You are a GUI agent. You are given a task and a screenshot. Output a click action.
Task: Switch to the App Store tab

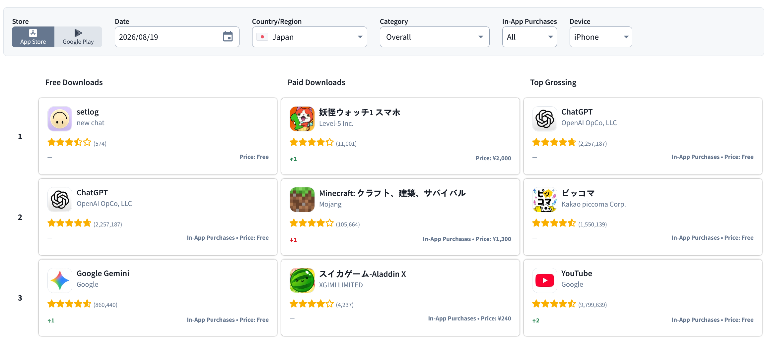(x=33, y=37)
